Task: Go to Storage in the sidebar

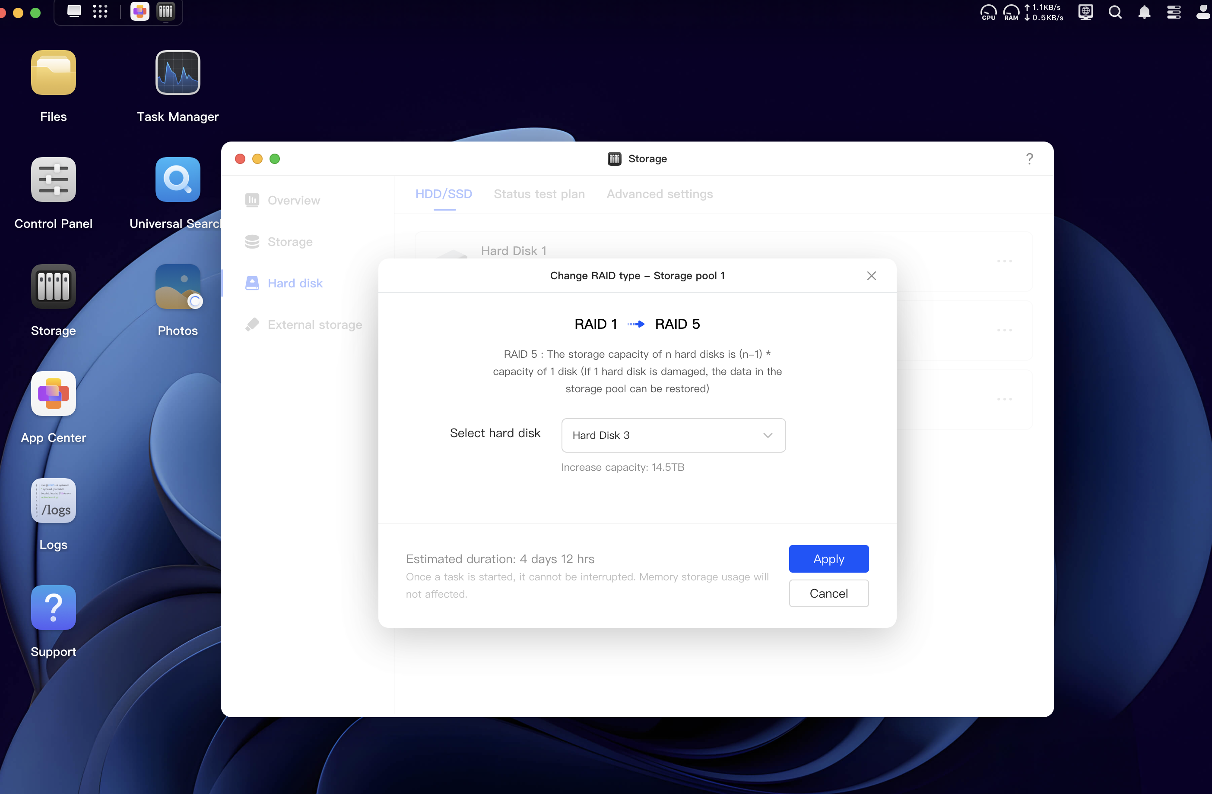Action: pyautogui.click(x=279, y=242)
